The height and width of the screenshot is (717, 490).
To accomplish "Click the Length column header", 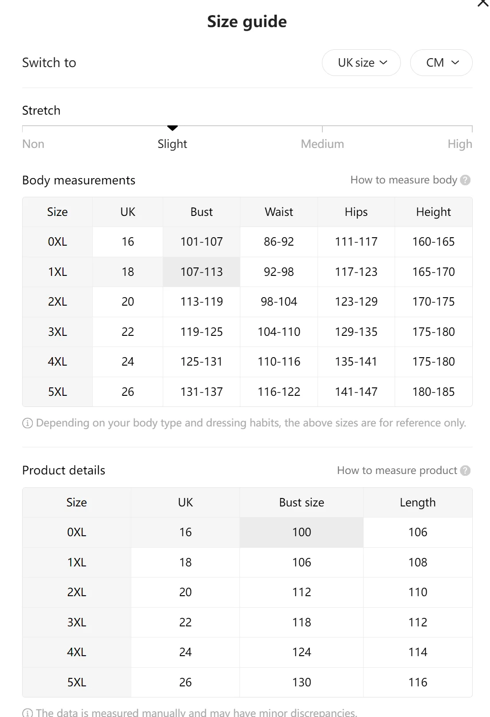I will tap(418, 502).
